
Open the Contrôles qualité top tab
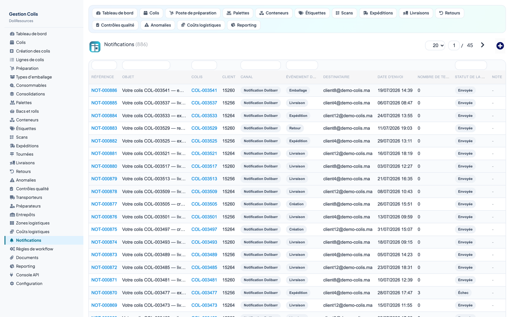115,25
